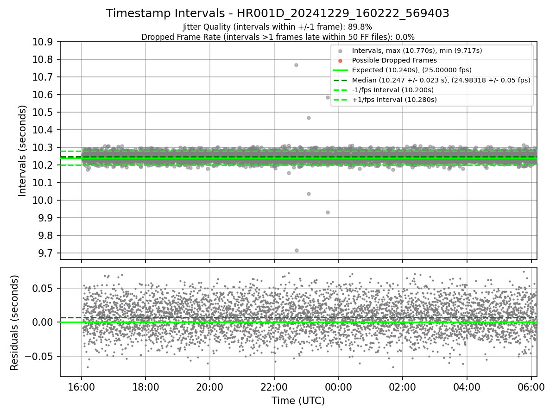Select legend entry '+1/fps Interval (10.280s)'

pyautogui.click(x=394, y=99)
